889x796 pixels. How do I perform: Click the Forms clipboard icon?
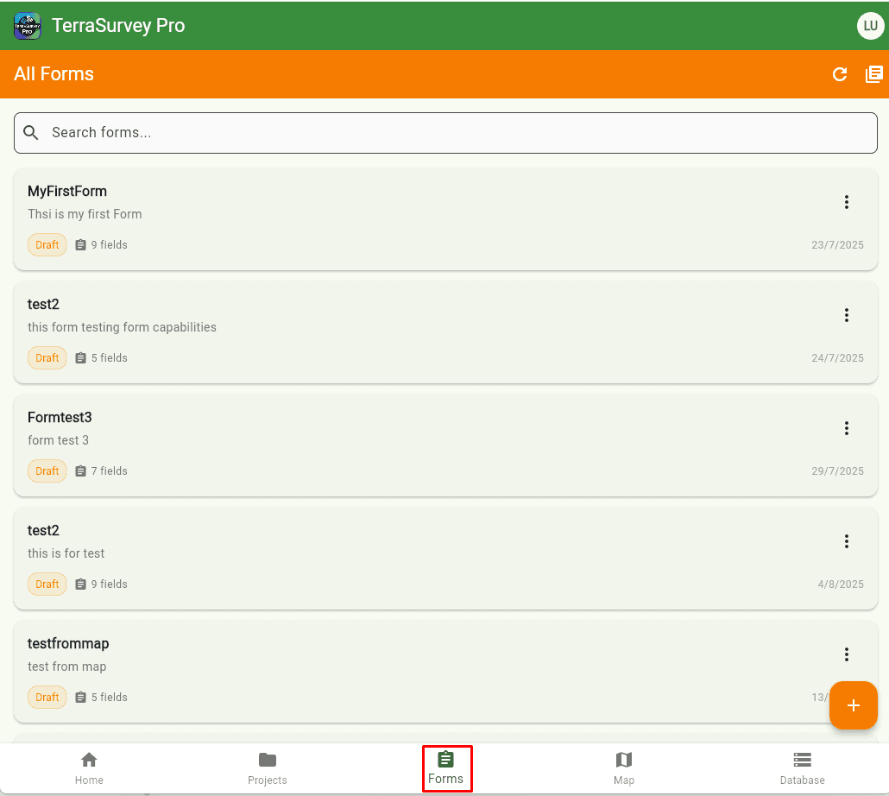point(446,760)
